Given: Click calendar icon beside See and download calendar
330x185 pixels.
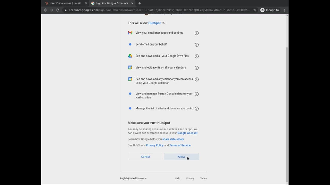Looking at the screenshot, I should 130,79.
